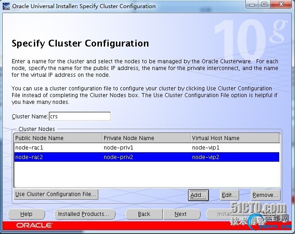Remove the selected cluster node
The width and height of the screenshot is (295, 234).
pos(265,195)
